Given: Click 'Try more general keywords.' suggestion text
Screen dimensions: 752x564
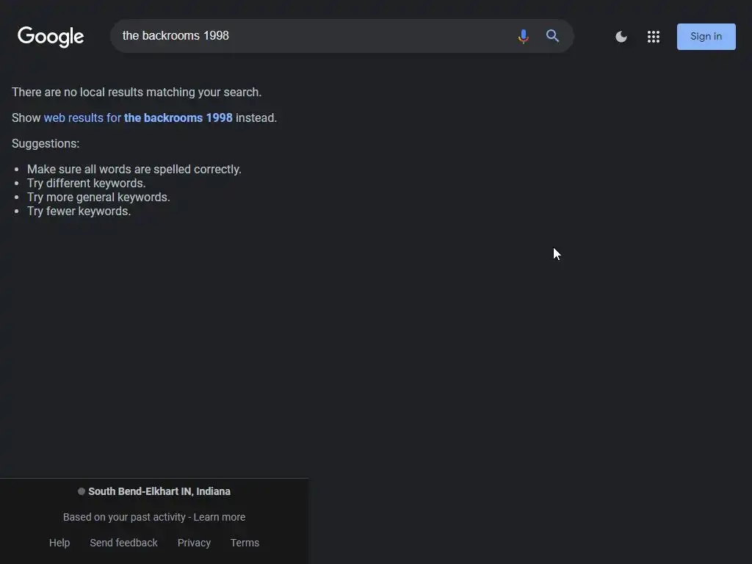Looking at the screenshot, I should click(x=98, y=197).
